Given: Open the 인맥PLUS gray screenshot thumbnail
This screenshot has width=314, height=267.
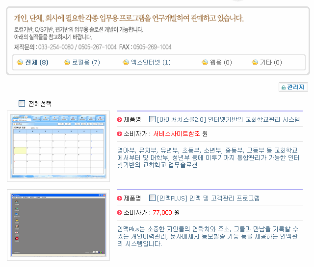Looking at the screenshot, I should click(x=58, y=225).
